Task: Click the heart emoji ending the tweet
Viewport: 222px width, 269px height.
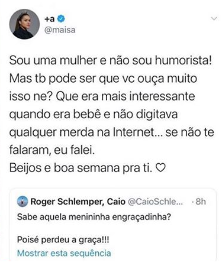Action: pyautogui.click(x=160, y=168)
